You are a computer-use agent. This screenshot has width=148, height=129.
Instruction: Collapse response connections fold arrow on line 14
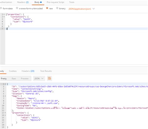coord(5,115)
